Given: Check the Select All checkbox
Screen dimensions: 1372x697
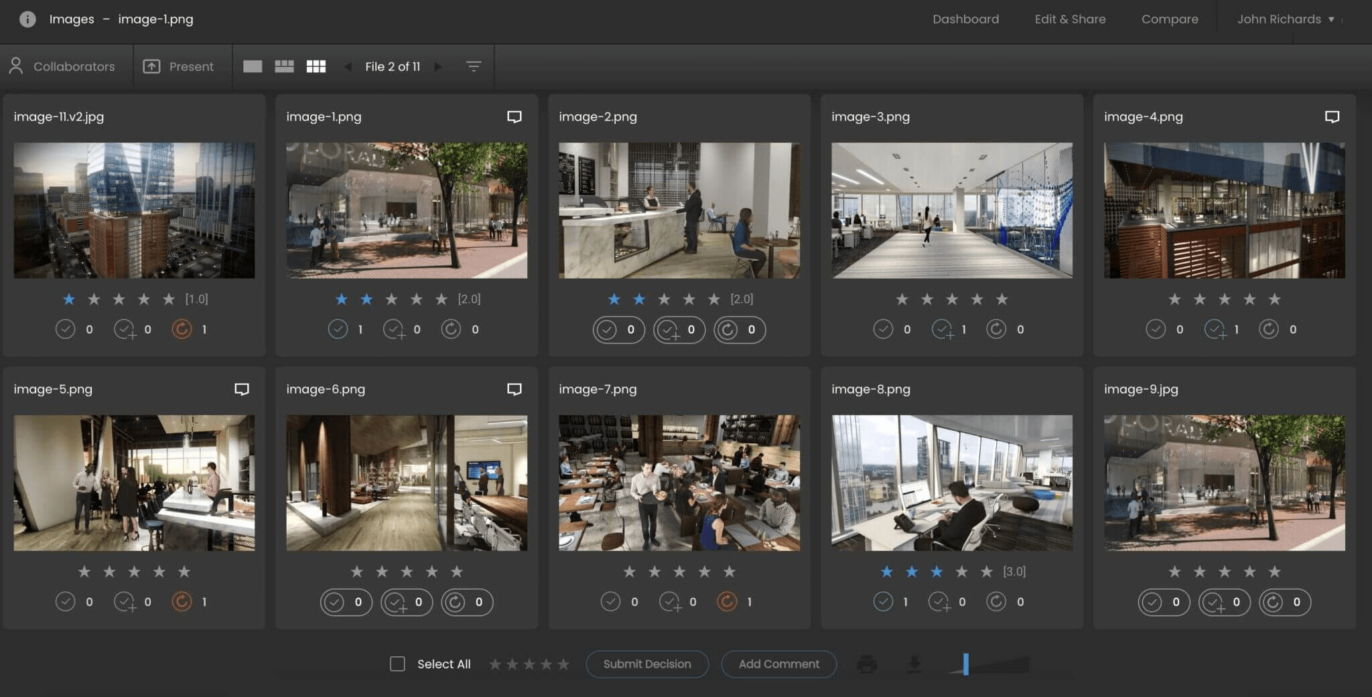Looking at the screenshot, I should coord(397,664).
